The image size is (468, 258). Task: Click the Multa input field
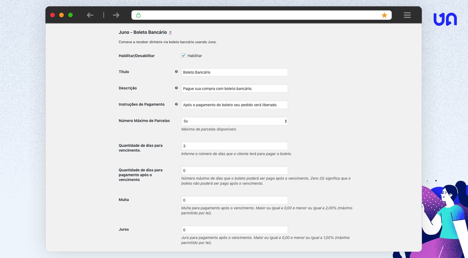[x=235, y=200]
